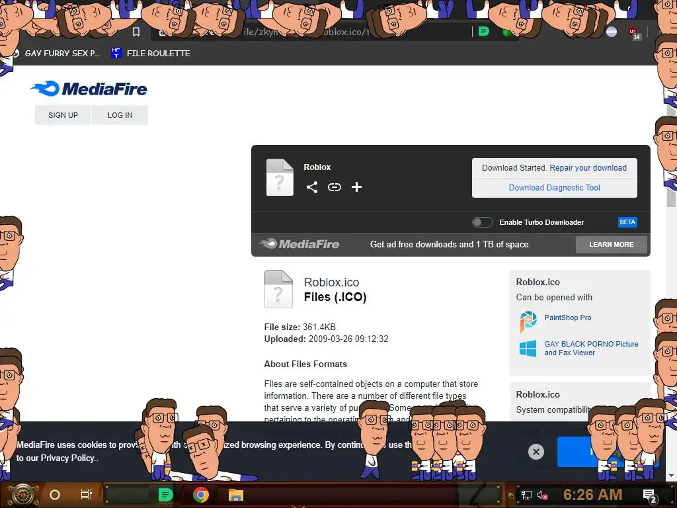Open the Start button on the taskbar
The height and width of the screenshot is (508, 677).
[x=23, y=495]
